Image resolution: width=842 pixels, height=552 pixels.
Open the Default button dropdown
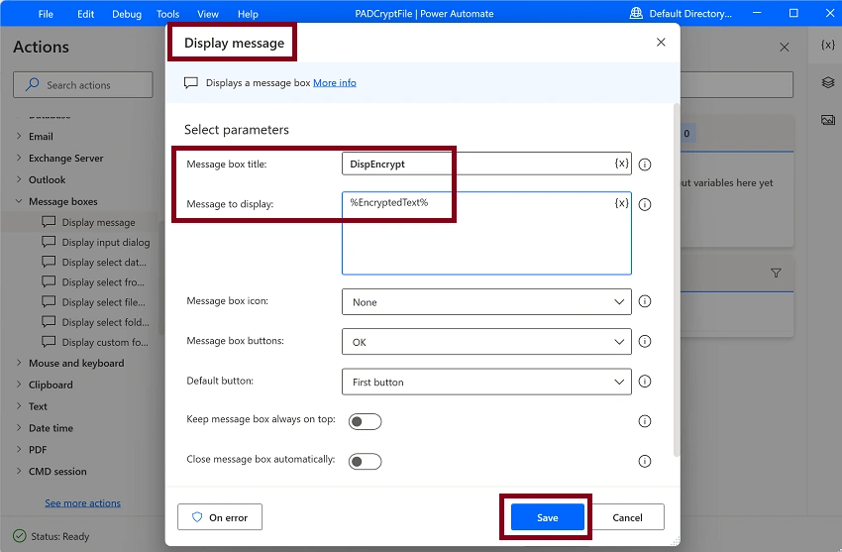pyautogui.click(x=486, y=382)
